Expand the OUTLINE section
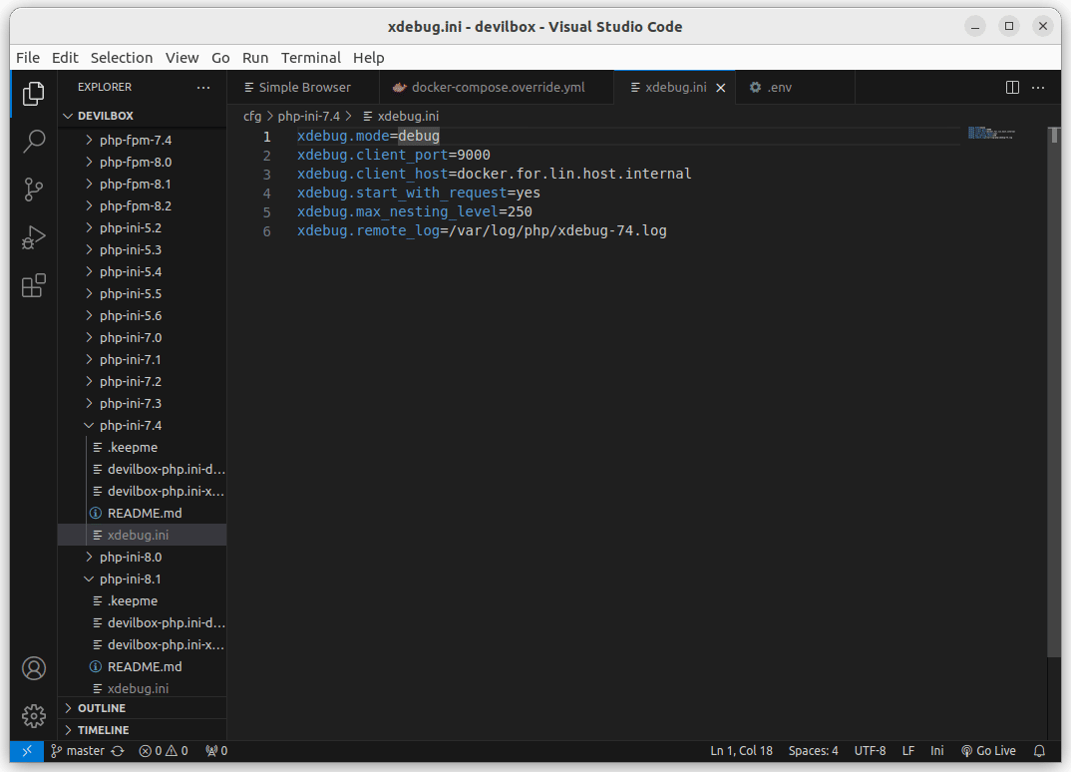The height and width of the screenshot is (772, 1071). point(101,708)
